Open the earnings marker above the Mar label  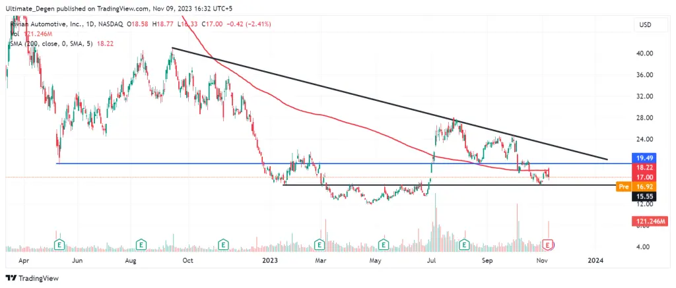point(320,245)
